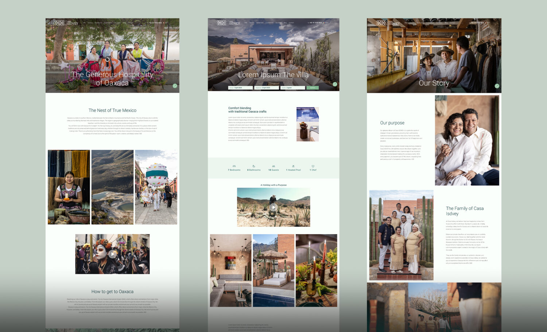Click the people icon above 18 Guests
Viewport: 547px width, 332px height.
[x=273, y=166]
